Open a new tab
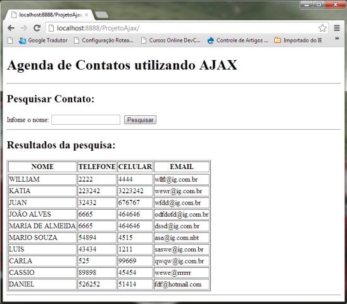Screen dimensions: 347x304 (101, 15)
